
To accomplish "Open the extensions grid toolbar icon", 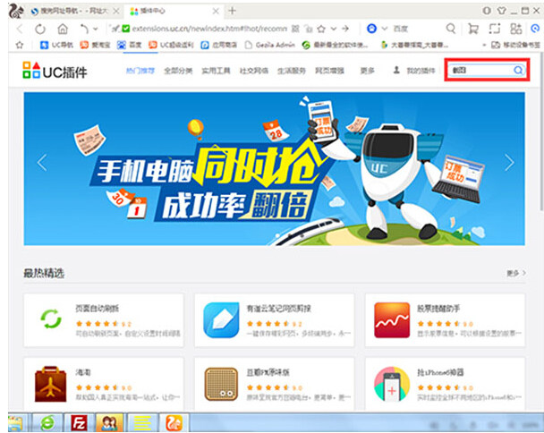I will click(516, 29).
